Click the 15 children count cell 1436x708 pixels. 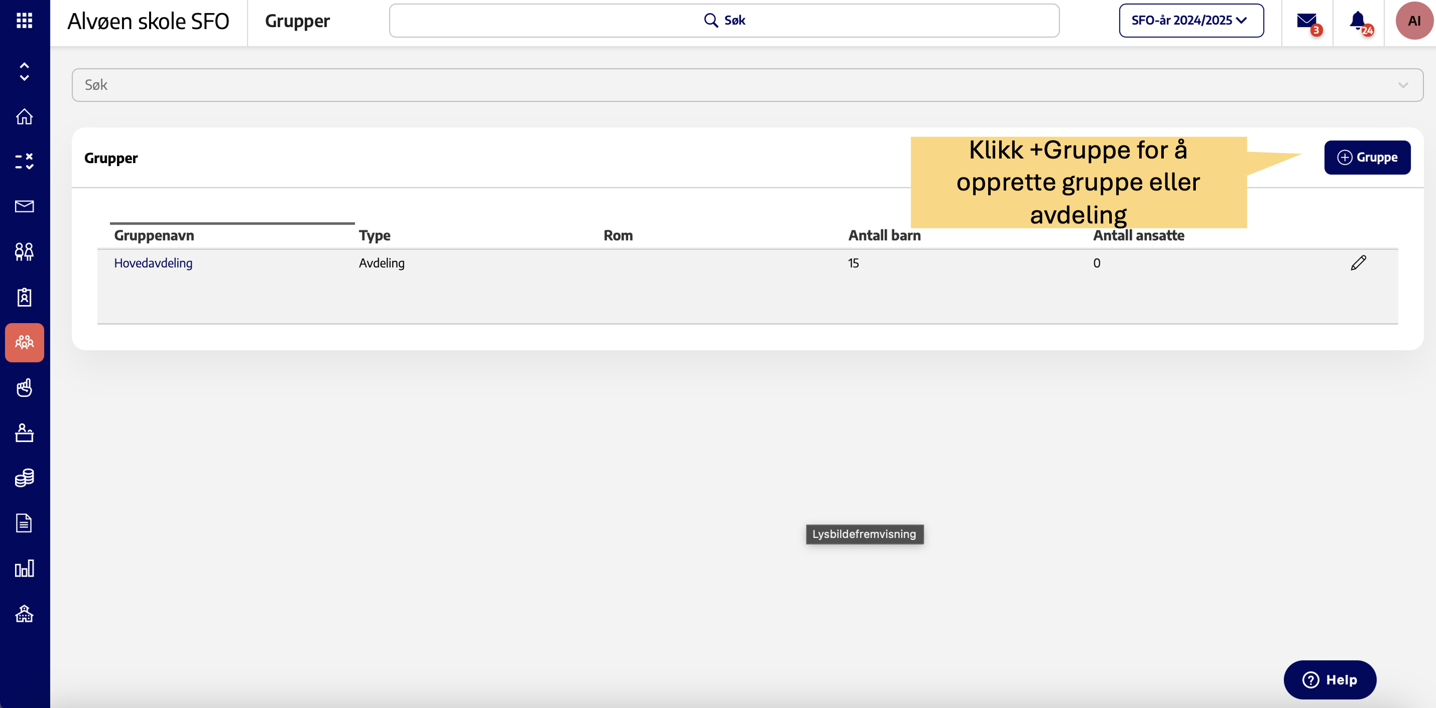tap(853, 263)
